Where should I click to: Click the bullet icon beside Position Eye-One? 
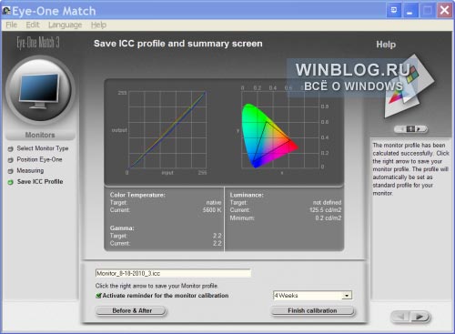tap(11, 160)
